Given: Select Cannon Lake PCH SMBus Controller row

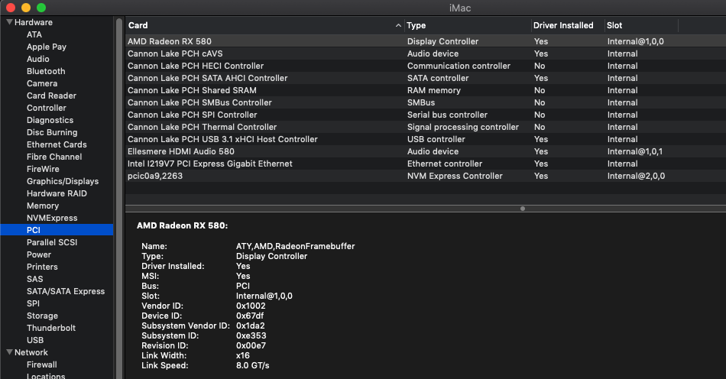Looking at the screenshot, I should tap(426, 102).
